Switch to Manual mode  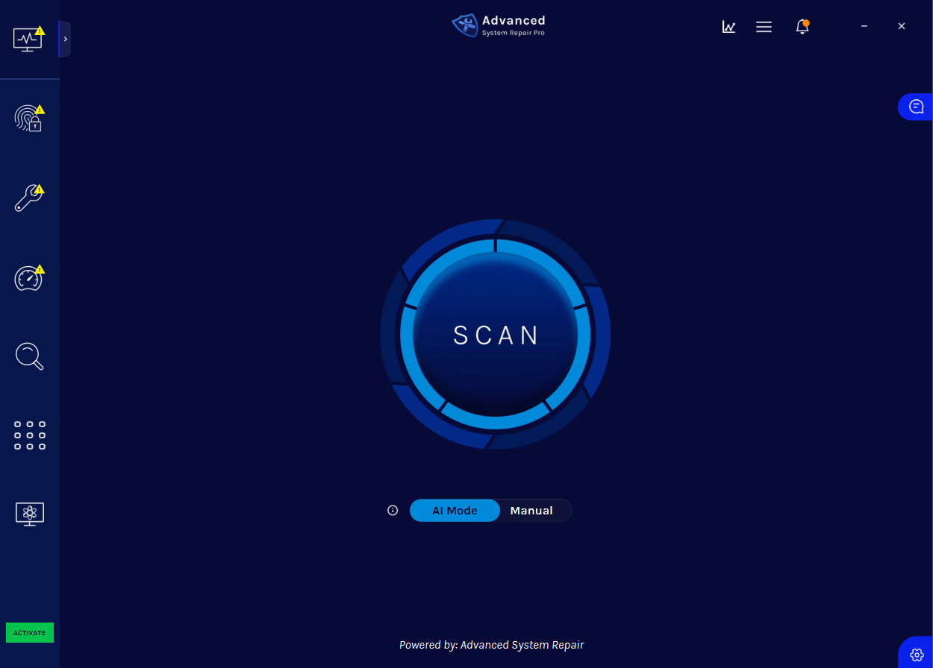[531, 511]
